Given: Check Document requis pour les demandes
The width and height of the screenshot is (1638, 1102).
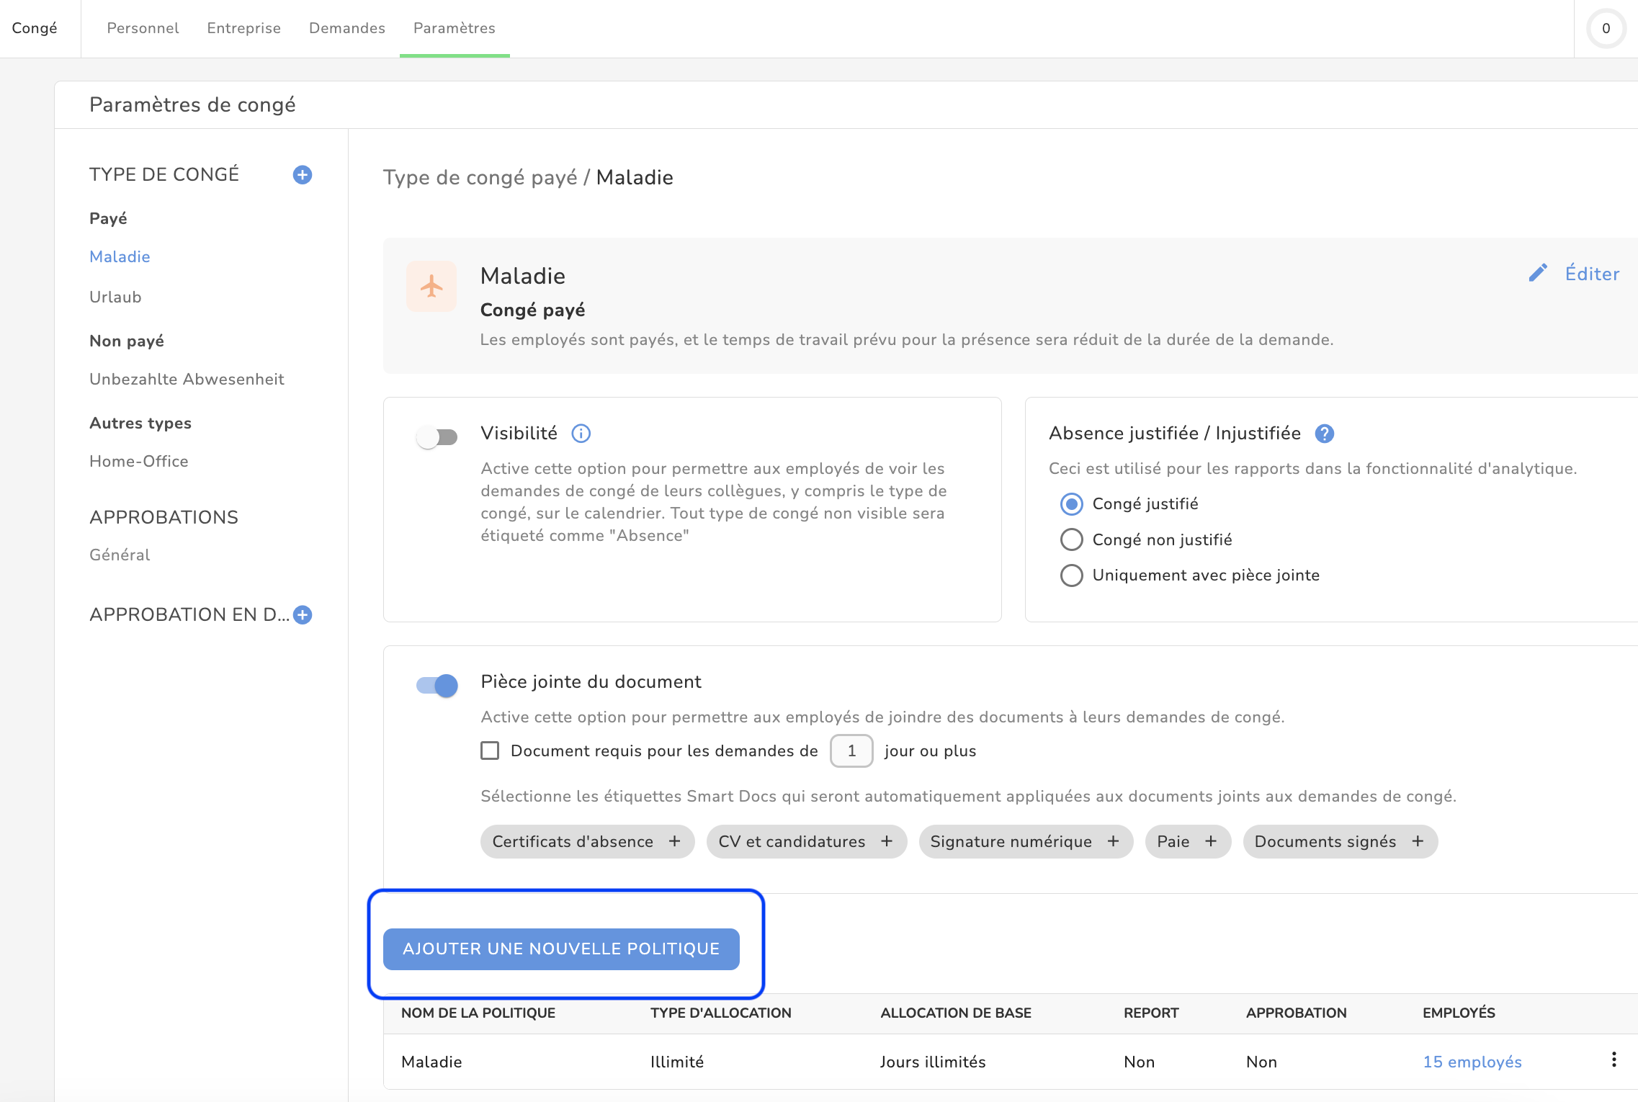Looking at the screenshot, I should click(490, 751).
